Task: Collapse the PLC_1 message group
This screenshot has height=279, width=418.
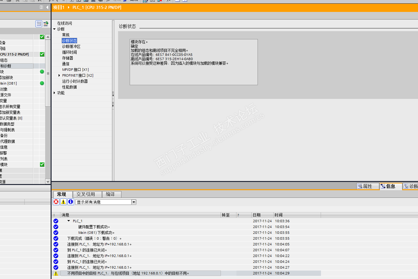Action: click(69, 221)
